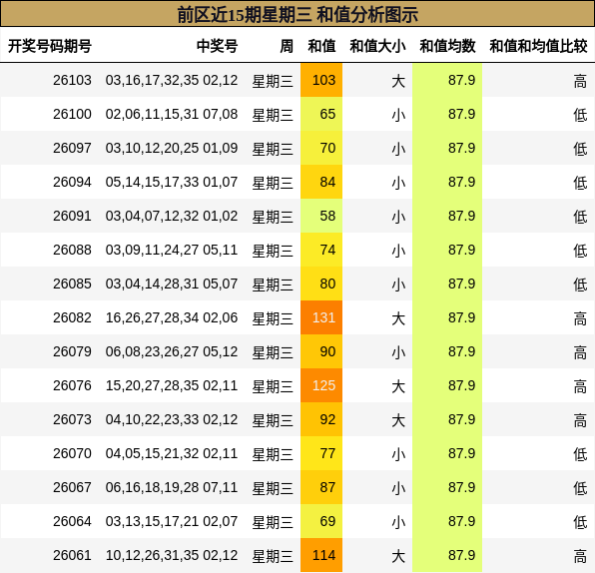Image resolution: width=595 pixels, height=573 pixels.
Task: Click winning numbers 02,06,11,15,31 07,08
Action: coord(172,114)
